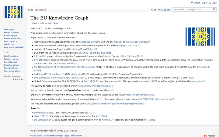Click the DG REGIO link
Viewport: 219px width, 137px height.
coord(104,53)
